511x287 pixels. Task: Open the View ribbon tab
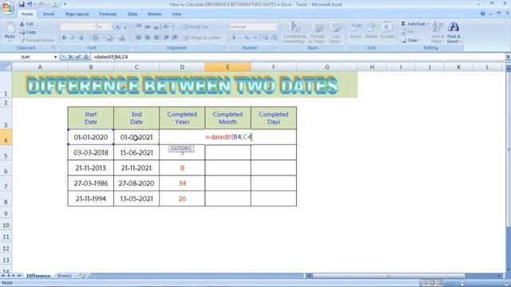point(176,14)
